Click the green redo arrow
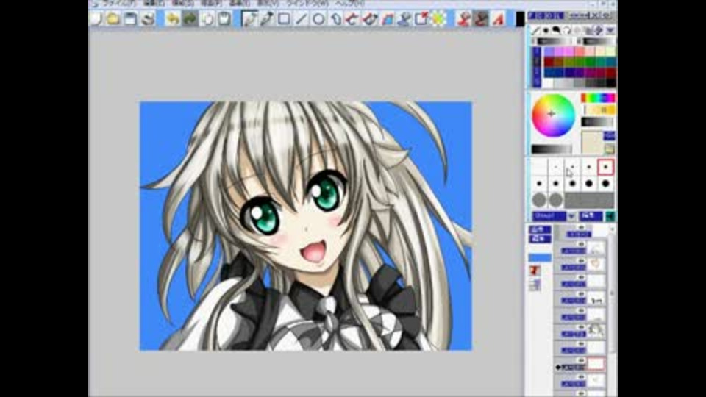 click(x=190, y=19)
